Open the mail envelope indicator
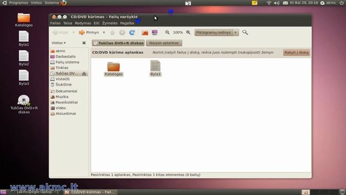 point(285,3)
